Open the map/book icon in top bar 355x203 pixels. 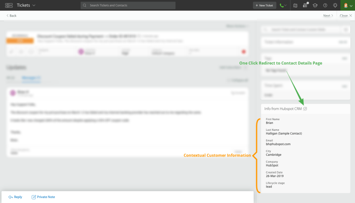(295, 5)
